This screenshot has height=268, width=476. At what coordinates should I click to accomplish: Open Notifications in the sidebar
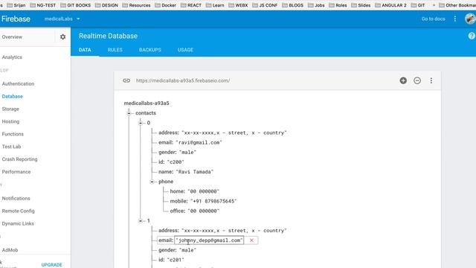click(16, 199)
